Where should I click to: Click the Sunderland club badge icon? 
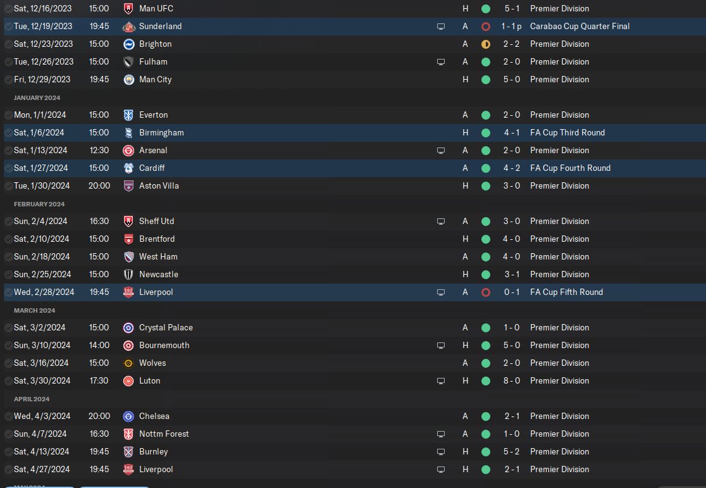click(129, 27)
